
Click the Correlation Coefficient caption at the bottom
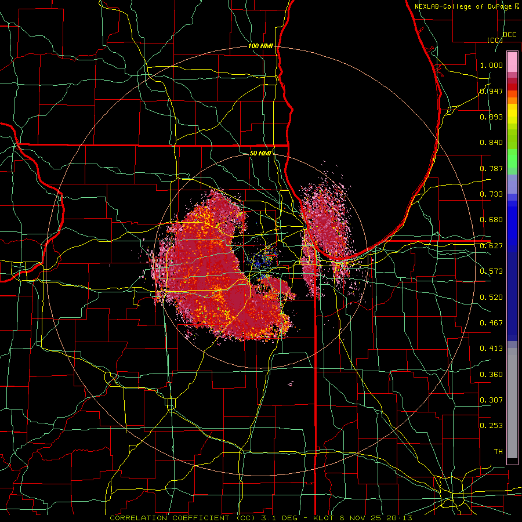261,518
